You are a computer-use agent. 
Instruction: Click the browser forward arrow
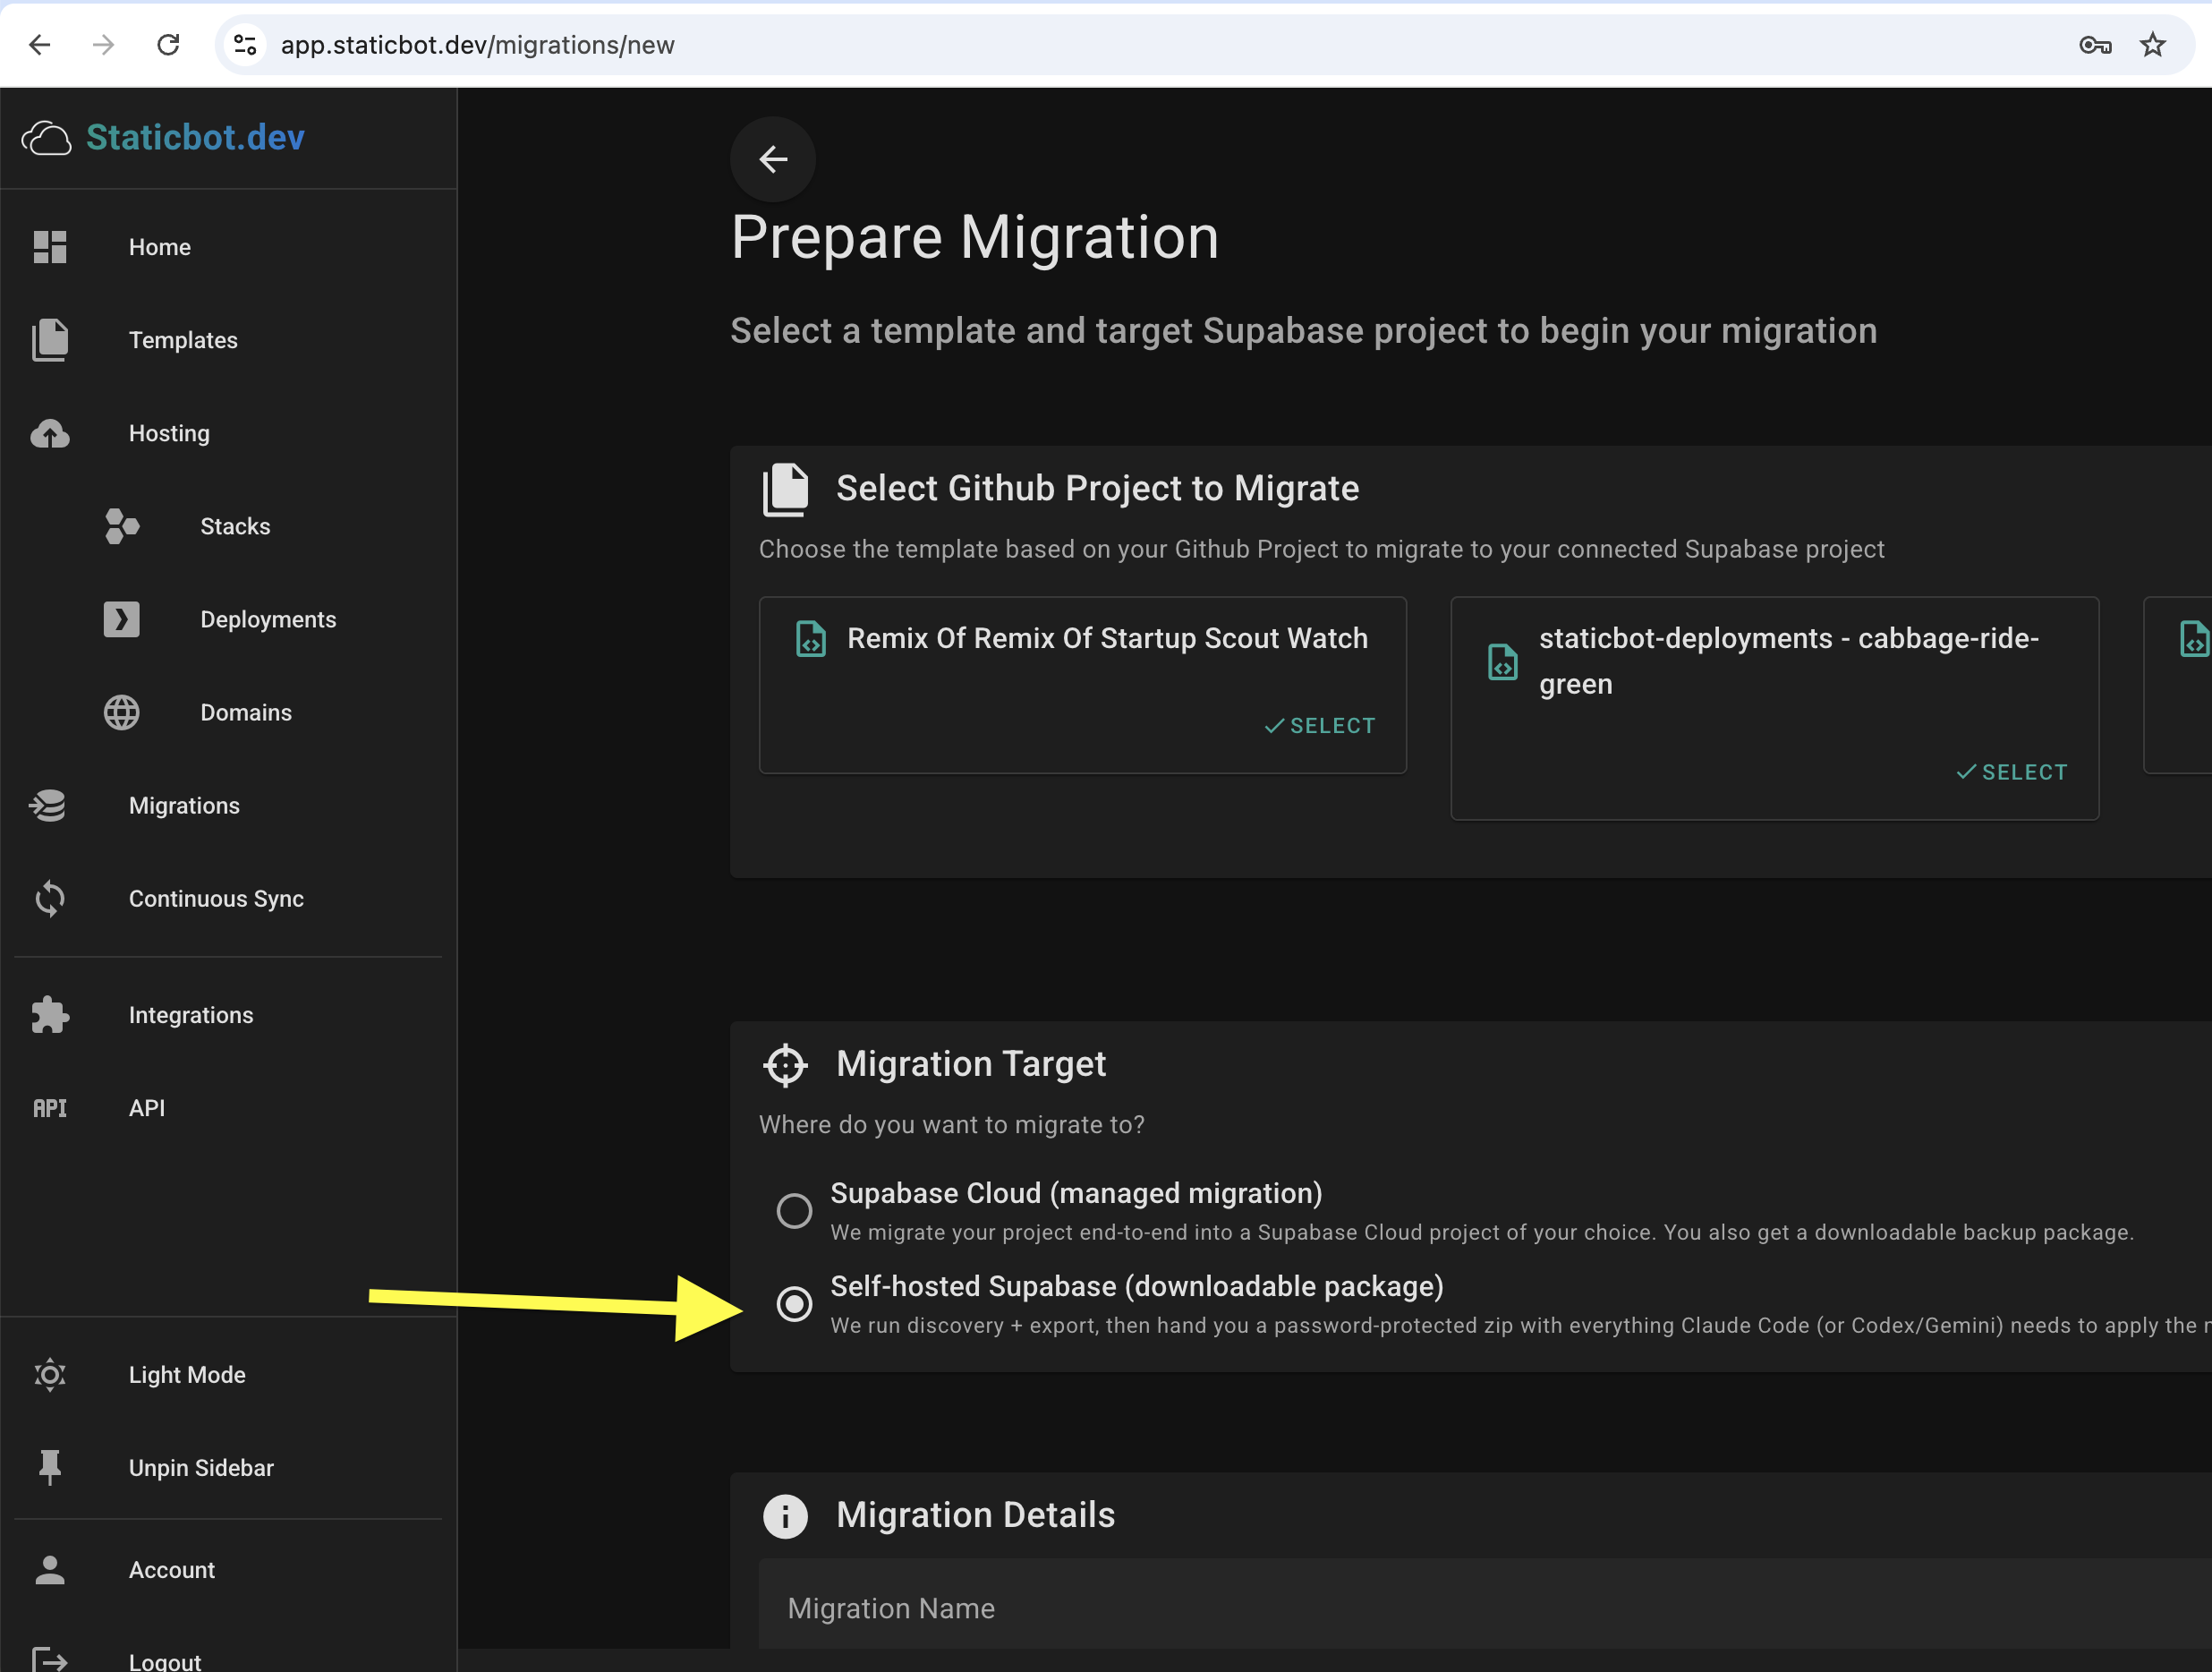tap(103, 45)
